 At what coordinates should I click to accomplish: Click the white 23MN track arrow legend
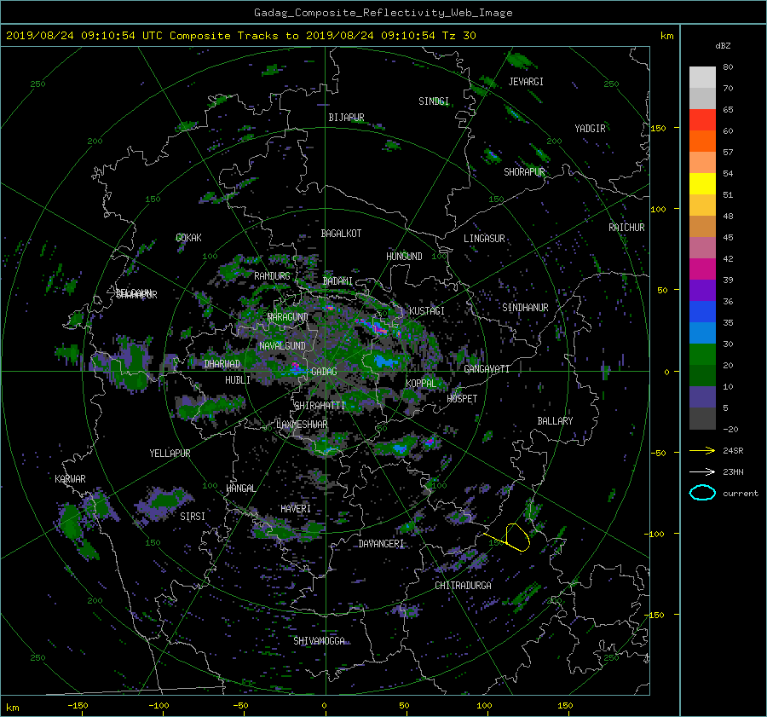pos(702,471)
